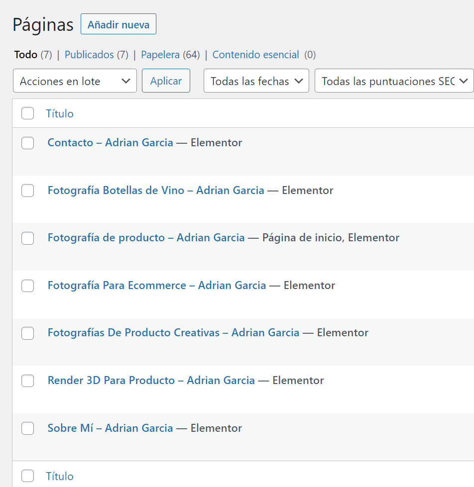The height and width of the screenshot is (487, 474).
Task: Check the Fotografía Para Ecommerce row checkbox
Action: [x=28, y=286]
